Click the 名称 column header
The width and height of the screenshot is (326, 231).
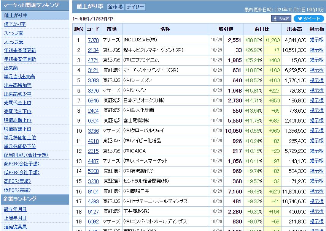coord(165,29)
